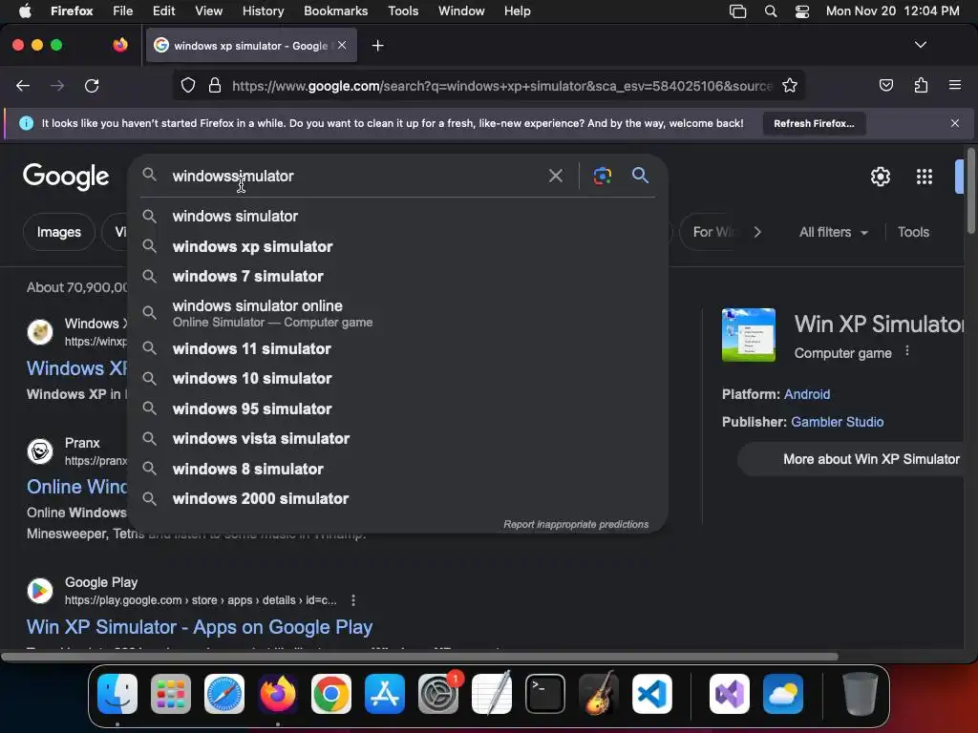The image size is (978, 733).
Task: Choose suggestion windows 2000 simulator
Action: click(x=397, y=498)
